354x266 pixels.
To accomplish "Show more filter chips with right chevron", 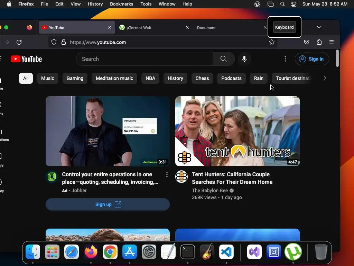I will (325, 78).
